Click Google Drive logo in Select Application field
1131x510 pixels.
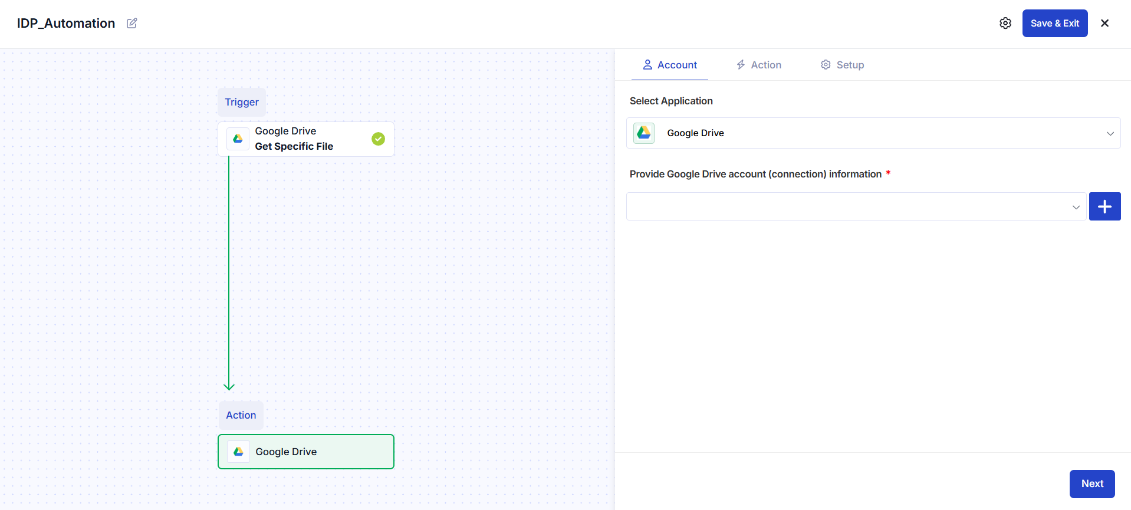tap(644, 133)
